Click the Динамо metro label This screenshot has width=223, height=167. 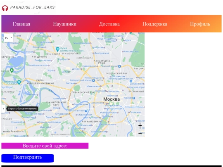click(x=76, y=69)
